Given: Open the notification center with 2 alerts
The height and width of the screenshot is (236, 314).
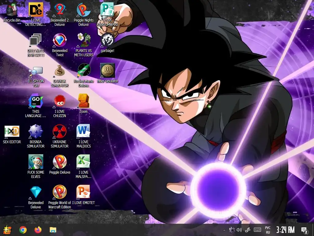Looking at the screenshot, I should (x=304, y=230).
